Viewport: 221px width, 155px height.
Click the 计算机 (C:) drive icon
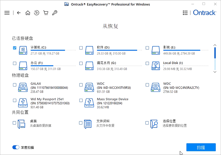click(x=23, y=50)
